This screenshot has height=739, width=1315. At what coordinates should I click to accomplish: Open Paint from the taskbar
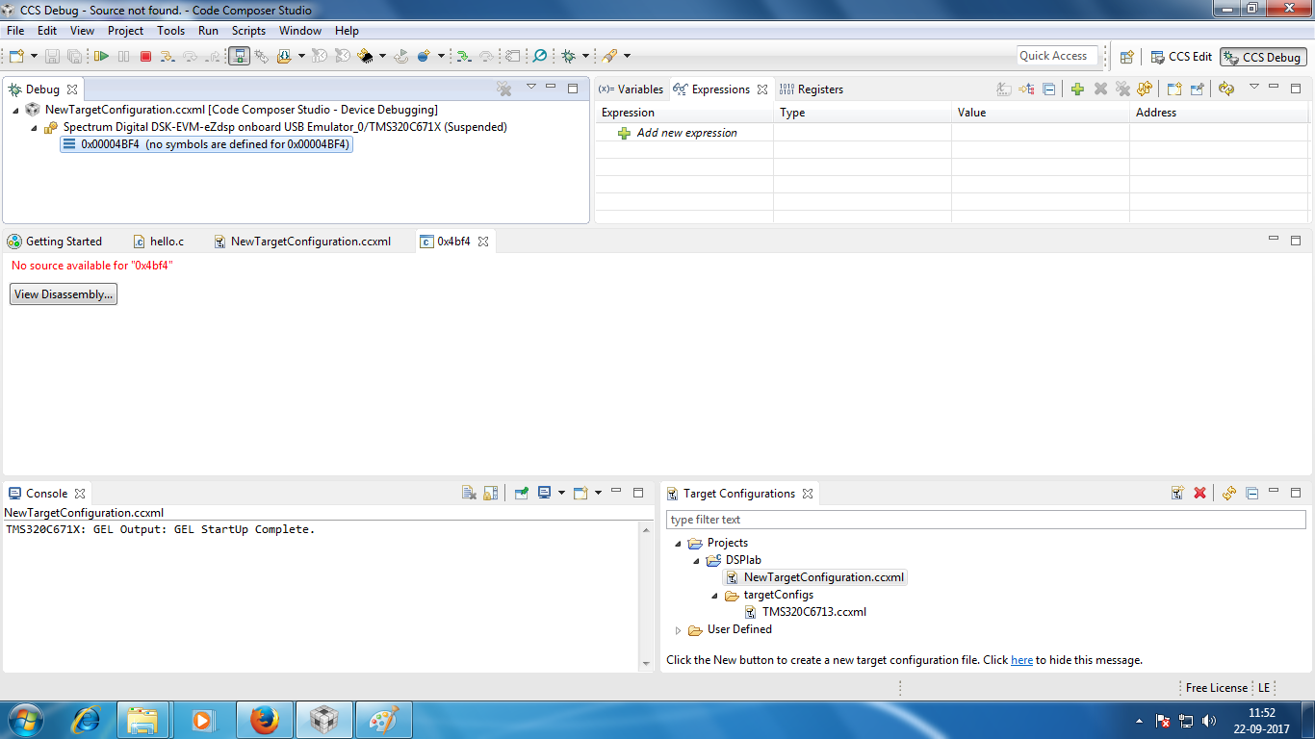(x=383, y=720)
